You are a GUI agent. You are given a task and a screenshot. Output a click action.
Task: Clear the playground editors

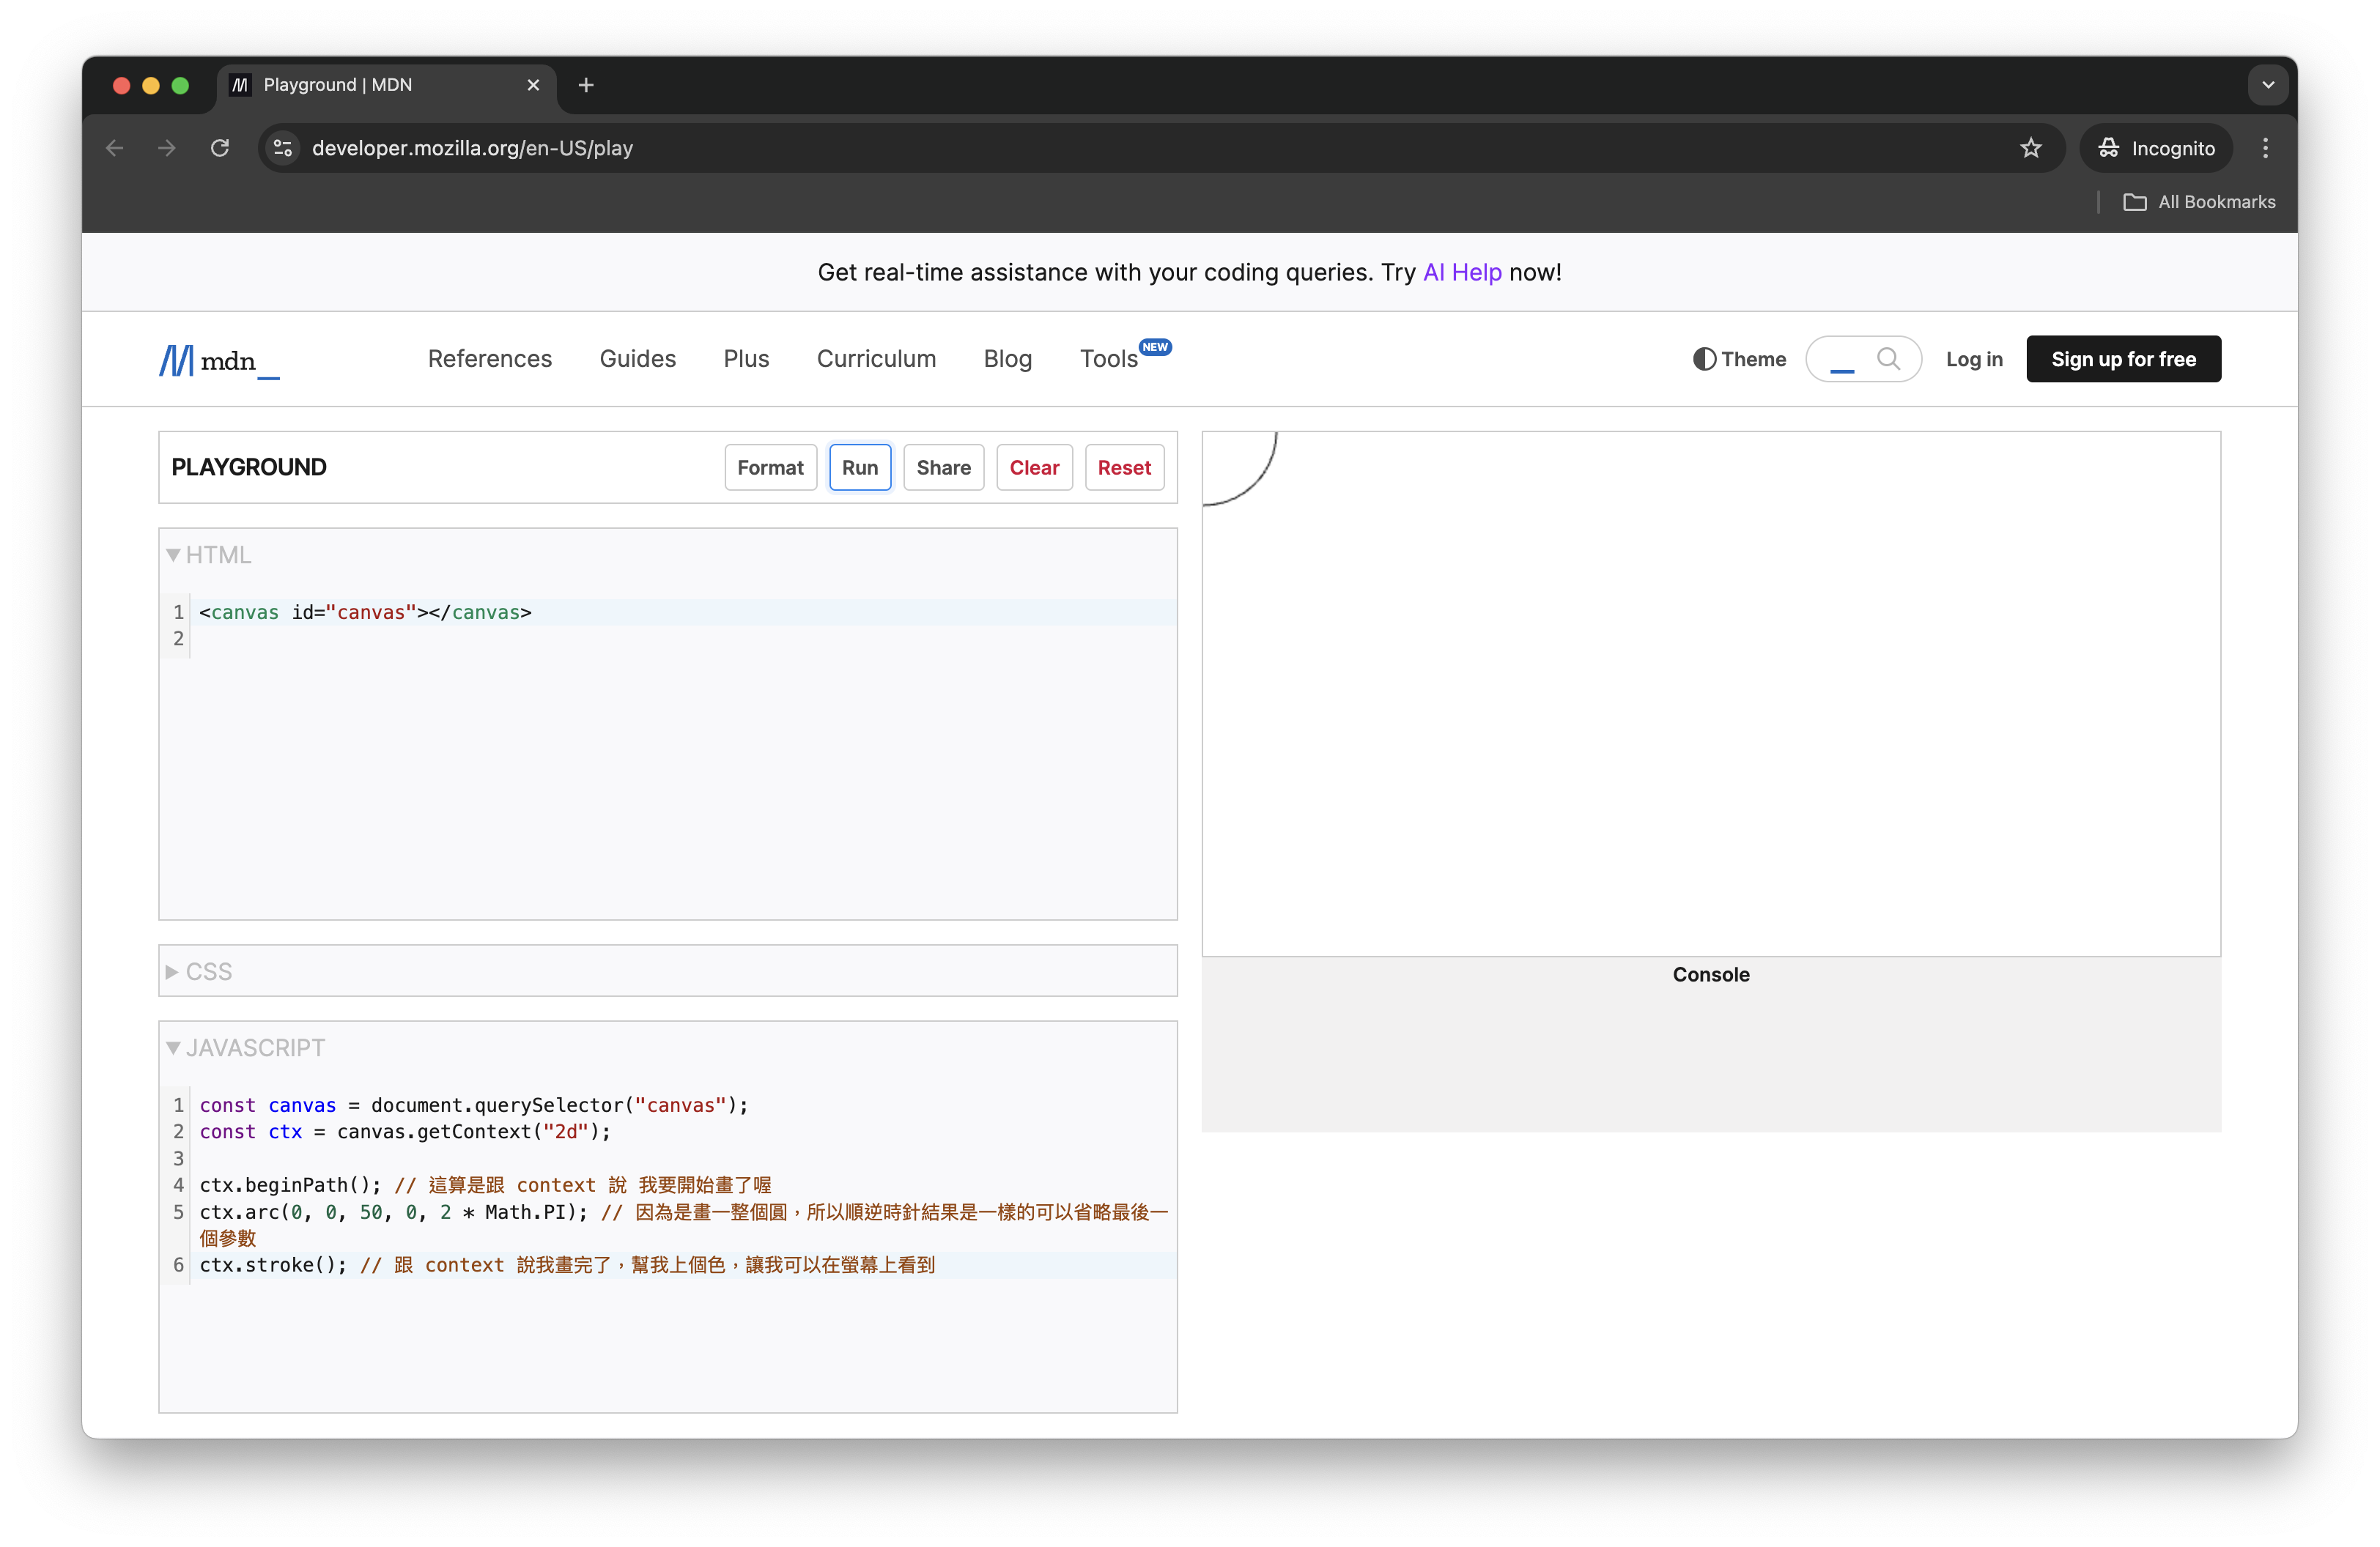pos(1034,468)
